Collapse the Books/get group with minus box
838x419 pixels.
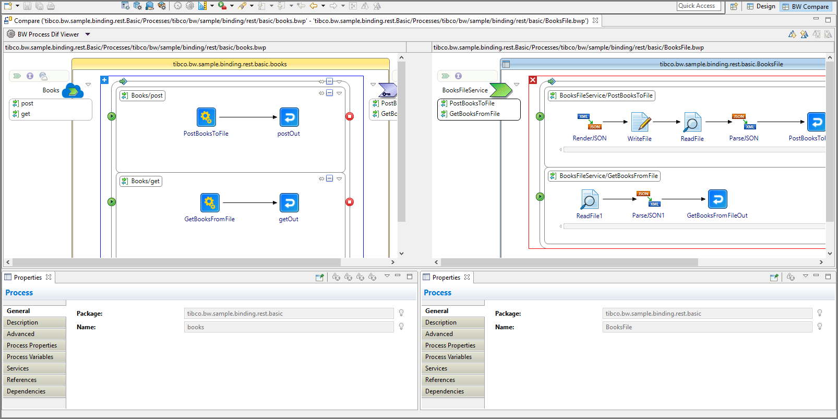pyautogui.click(x=329, y=179)
